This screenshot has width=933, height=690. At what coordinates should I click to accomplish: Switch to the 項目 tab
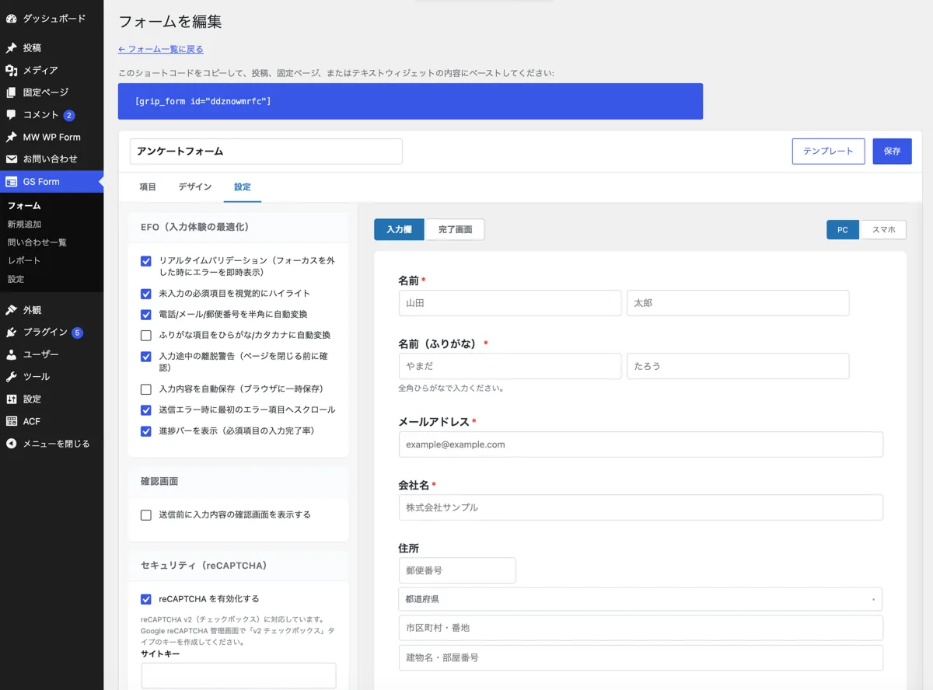coord(148,187)
